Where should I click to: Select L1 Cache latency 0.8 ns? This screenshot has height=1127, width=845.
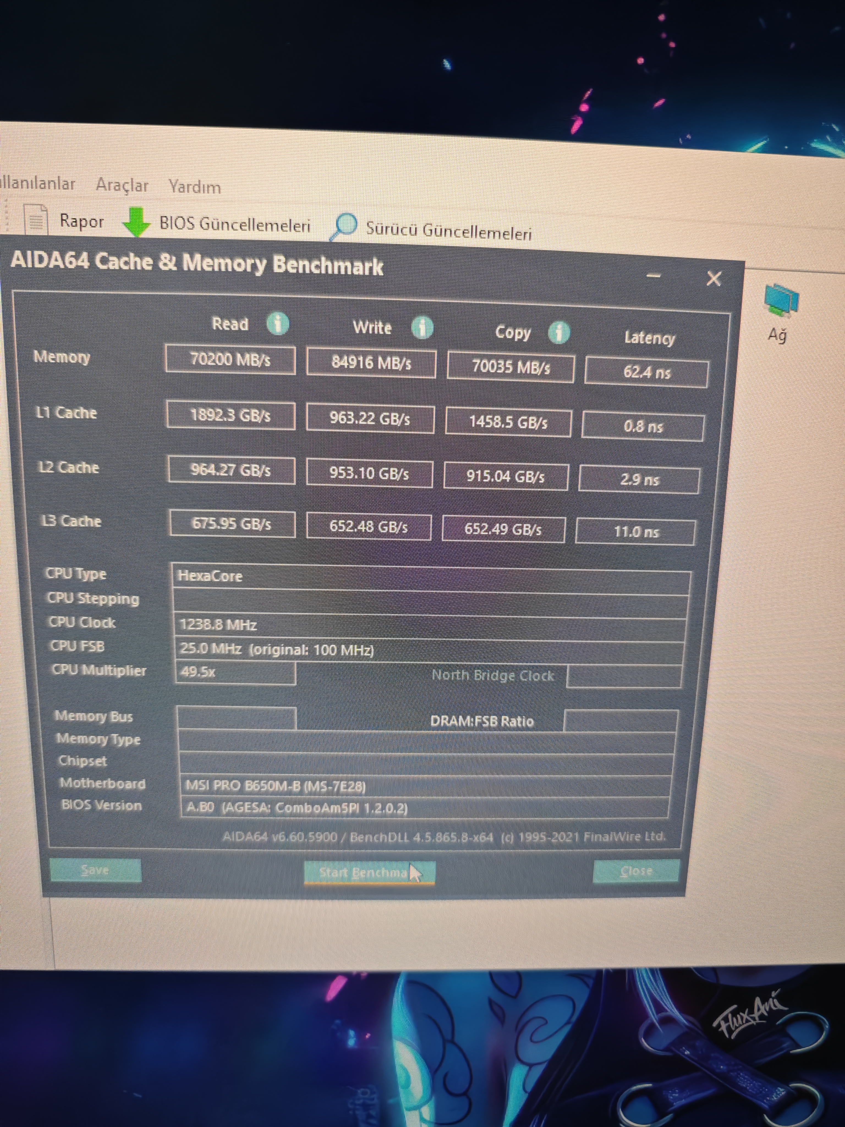point(643,426)
